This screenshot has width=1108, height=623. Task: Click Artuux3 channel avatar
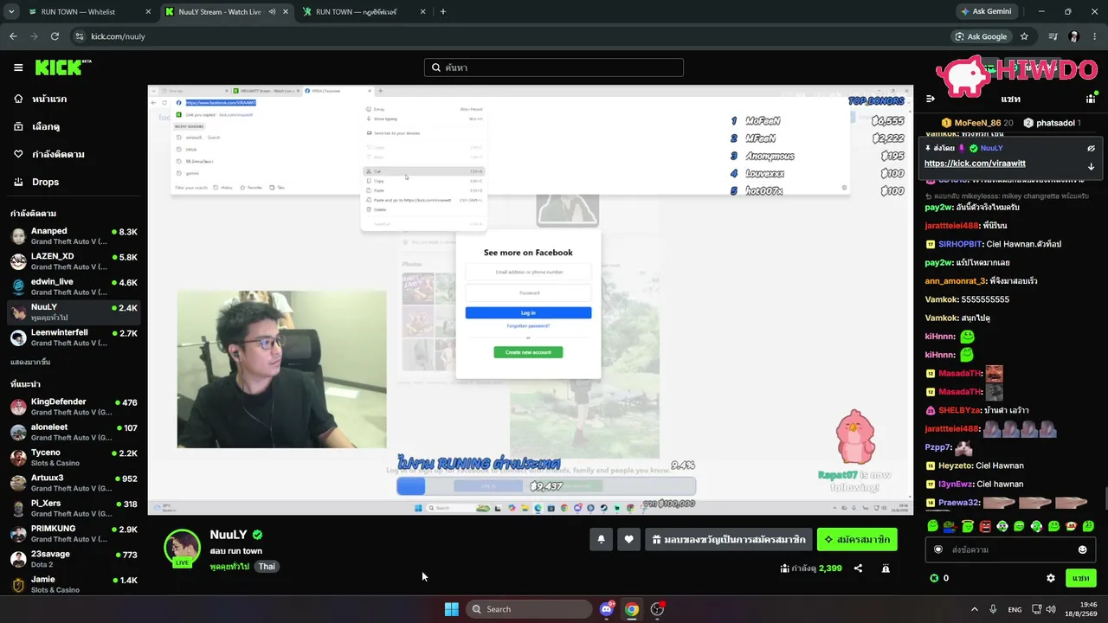click(x=18, y=483)
